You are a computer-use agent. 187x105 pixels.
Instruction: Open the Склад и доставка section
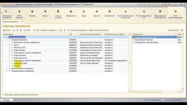click(58, 14)
